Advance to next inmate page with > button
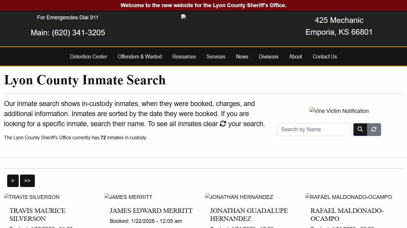Image resolution: width=407 pixels, height=228 pixels. [x=13, y=180]
